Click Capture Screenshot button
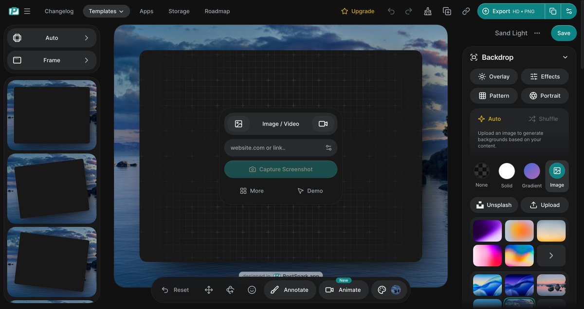Viewport: 584px width, 309px height. click(281, 169)
